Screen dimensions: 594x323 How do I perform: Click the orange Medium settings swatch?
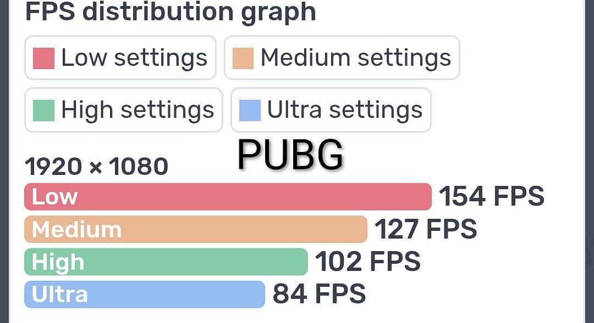pos(243,58)
